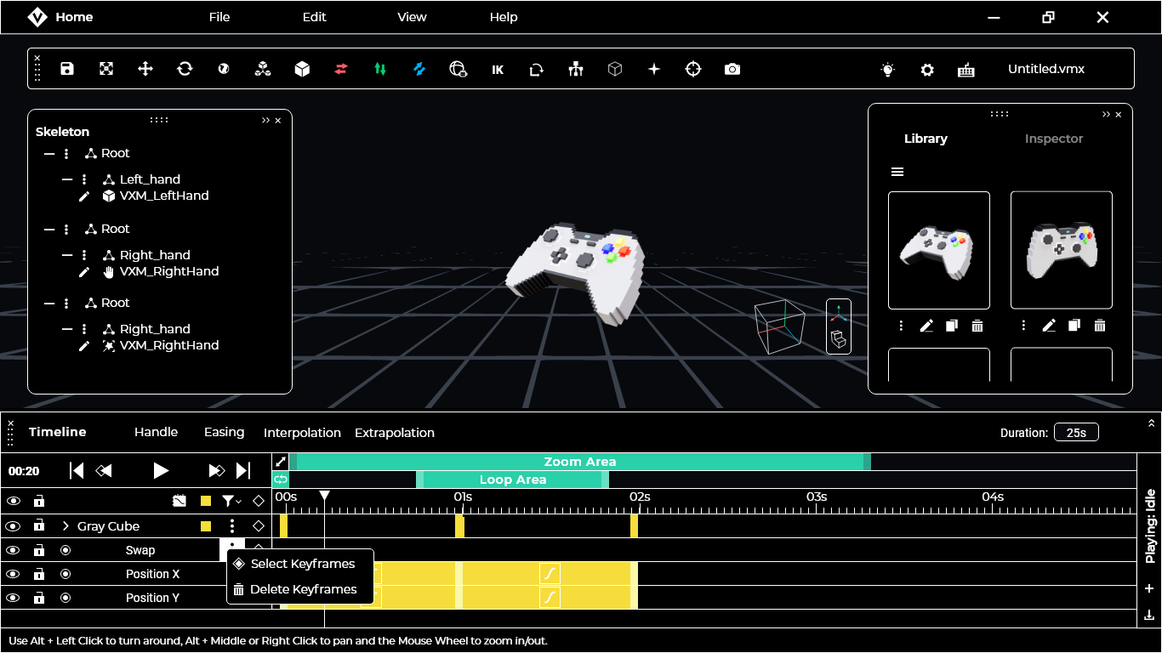Viewport: 1162px width, 653px height.
Task: Open the settings gear icon
Action: (926, 70)
